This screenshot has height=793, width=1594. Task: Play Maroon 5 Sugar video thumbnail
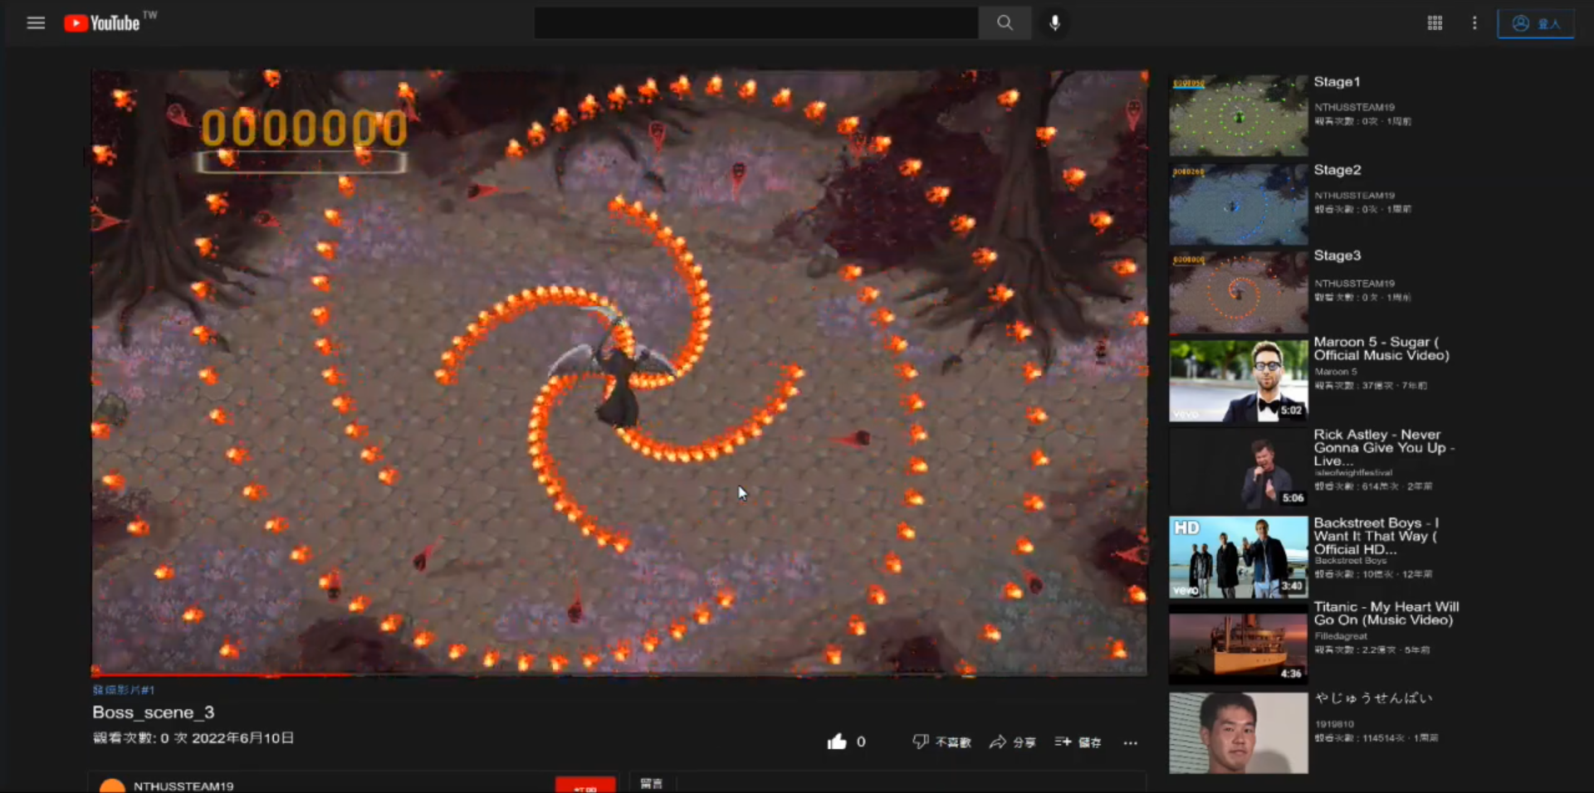[x=1238, y=381]
